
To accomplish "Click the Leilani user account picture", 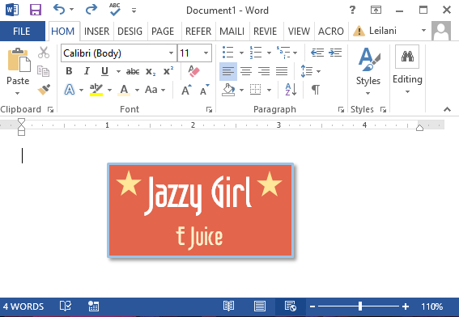I will 441,31.
